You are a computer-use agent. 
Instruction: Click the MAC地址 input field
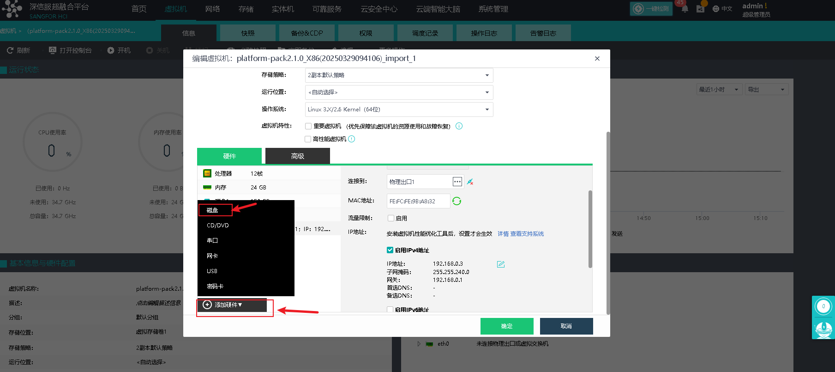point(418,201)
